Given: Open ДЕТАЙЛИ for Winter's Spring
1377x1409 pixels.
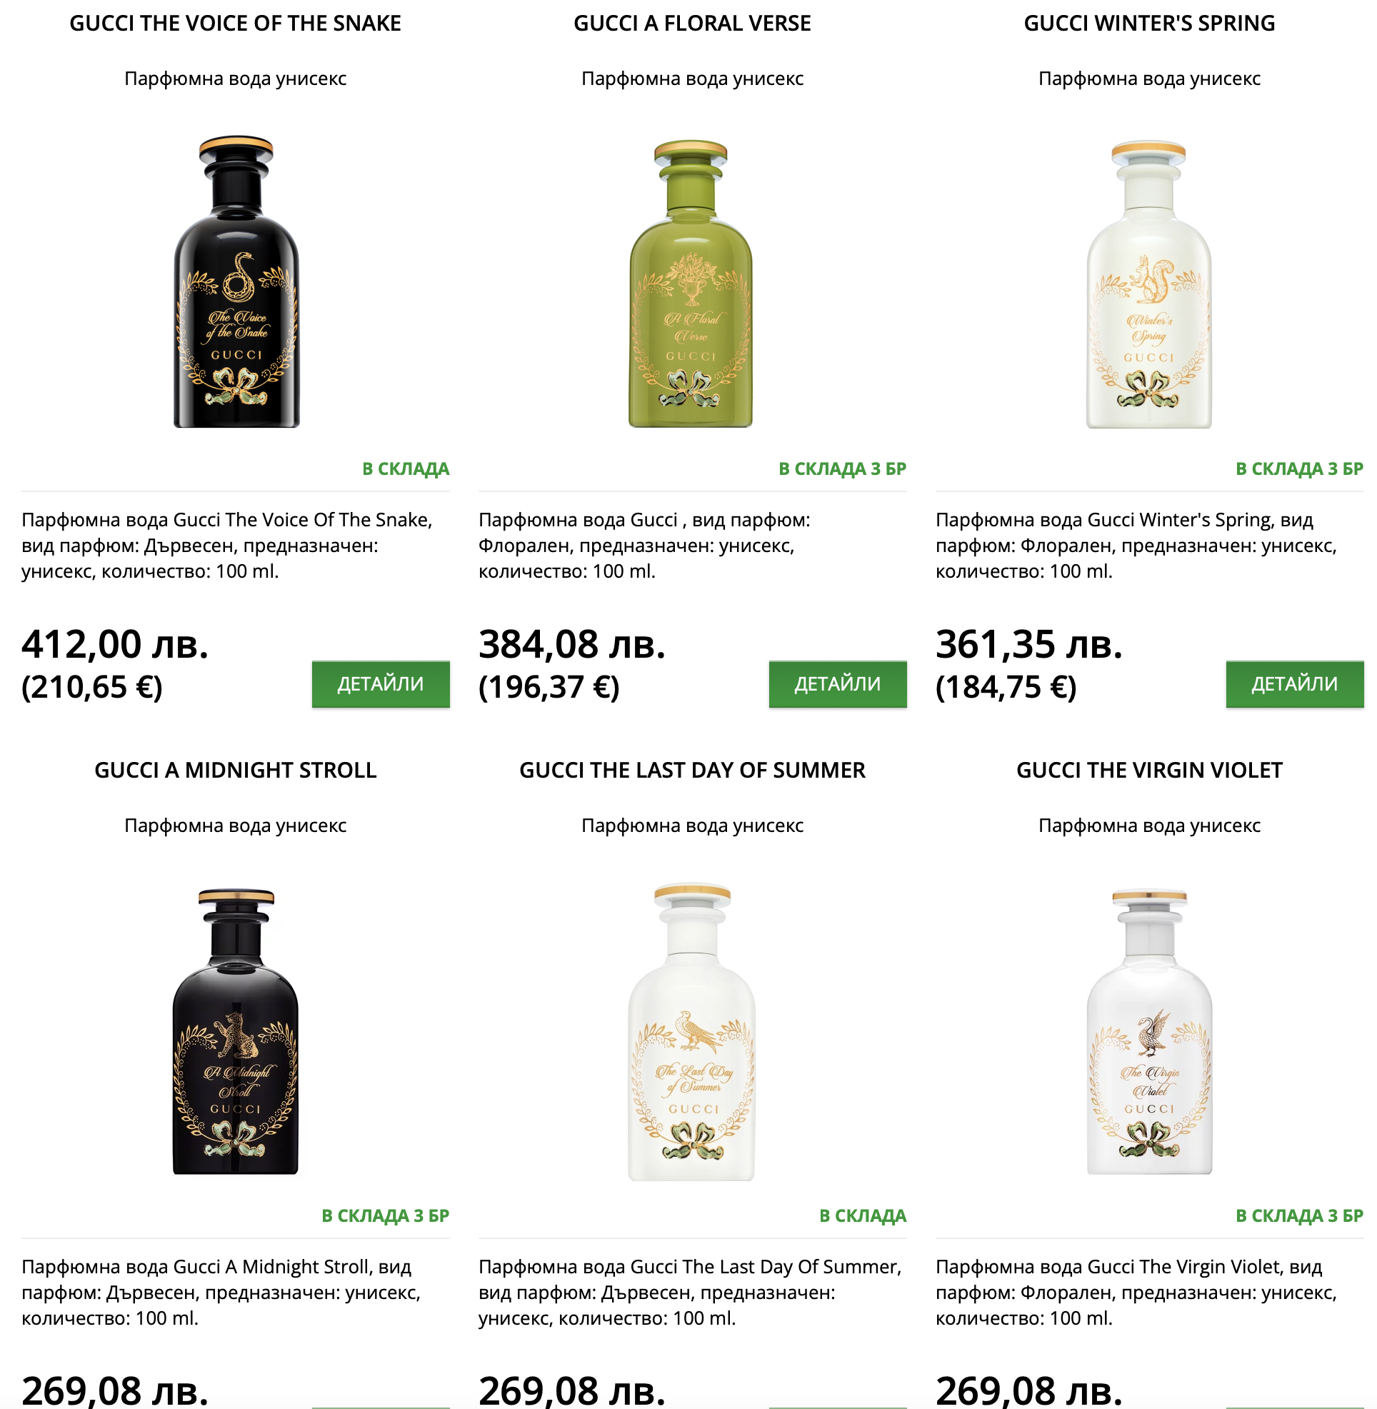Looking at the screenshot, I should [x=1294, y=683].
